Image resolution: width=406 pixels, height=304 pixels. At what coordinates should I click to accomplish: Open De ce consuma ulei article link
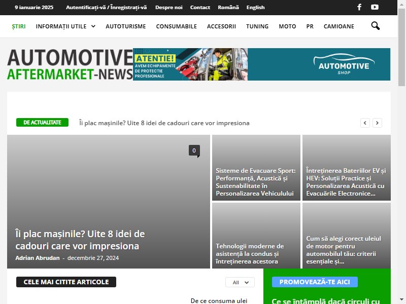click(219, 301)
